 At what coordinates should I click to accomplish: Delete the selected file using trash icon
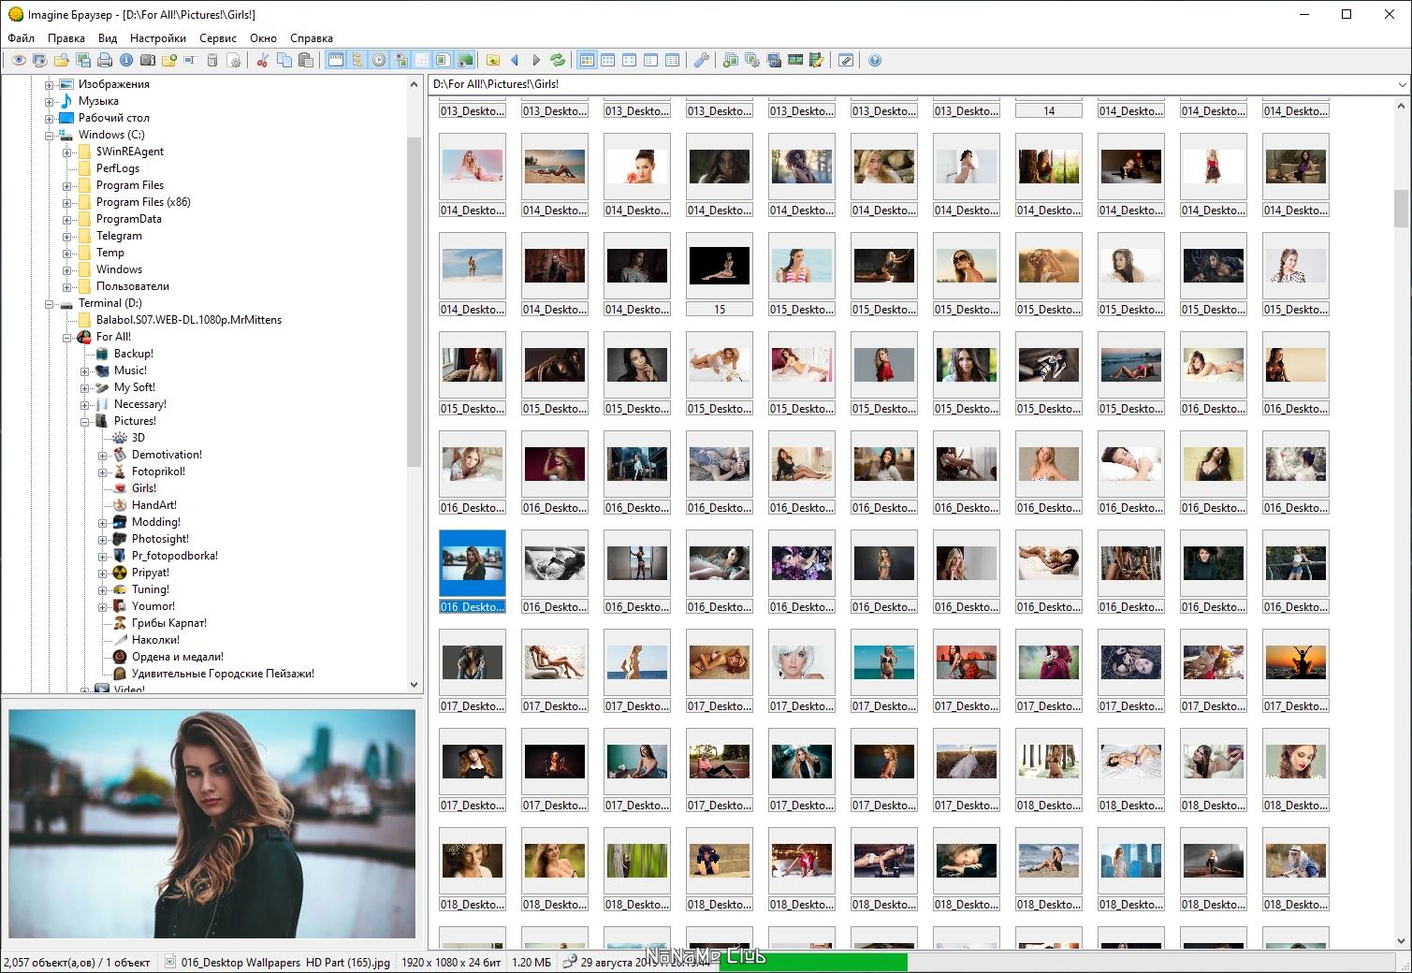(x=212, y=60)
